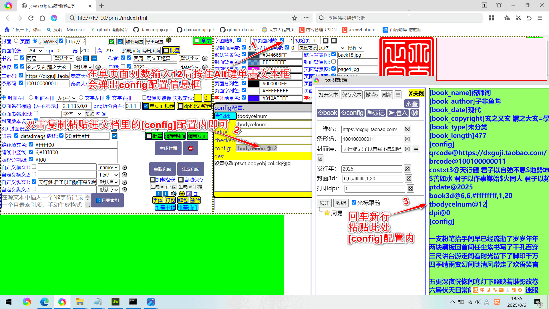549x309 pixels.
Task: Enable the 加载备份 checkbox
Action: [153, 180]
